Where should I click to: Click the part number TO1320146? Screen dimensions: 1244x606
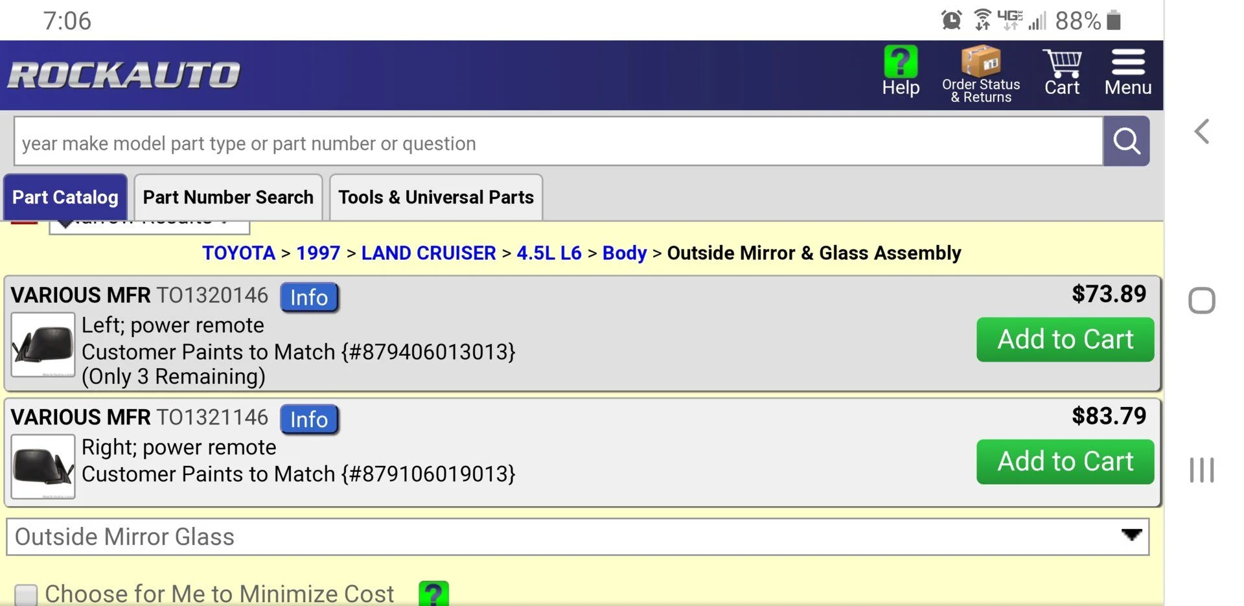(x=212, y=296)
